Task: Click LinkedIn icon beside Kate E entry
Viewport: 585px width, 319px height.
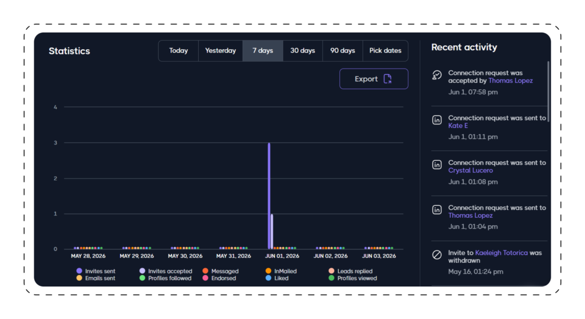Action: (437, 120)
